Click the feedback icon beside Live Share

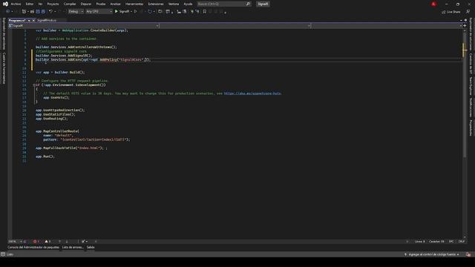468,12
